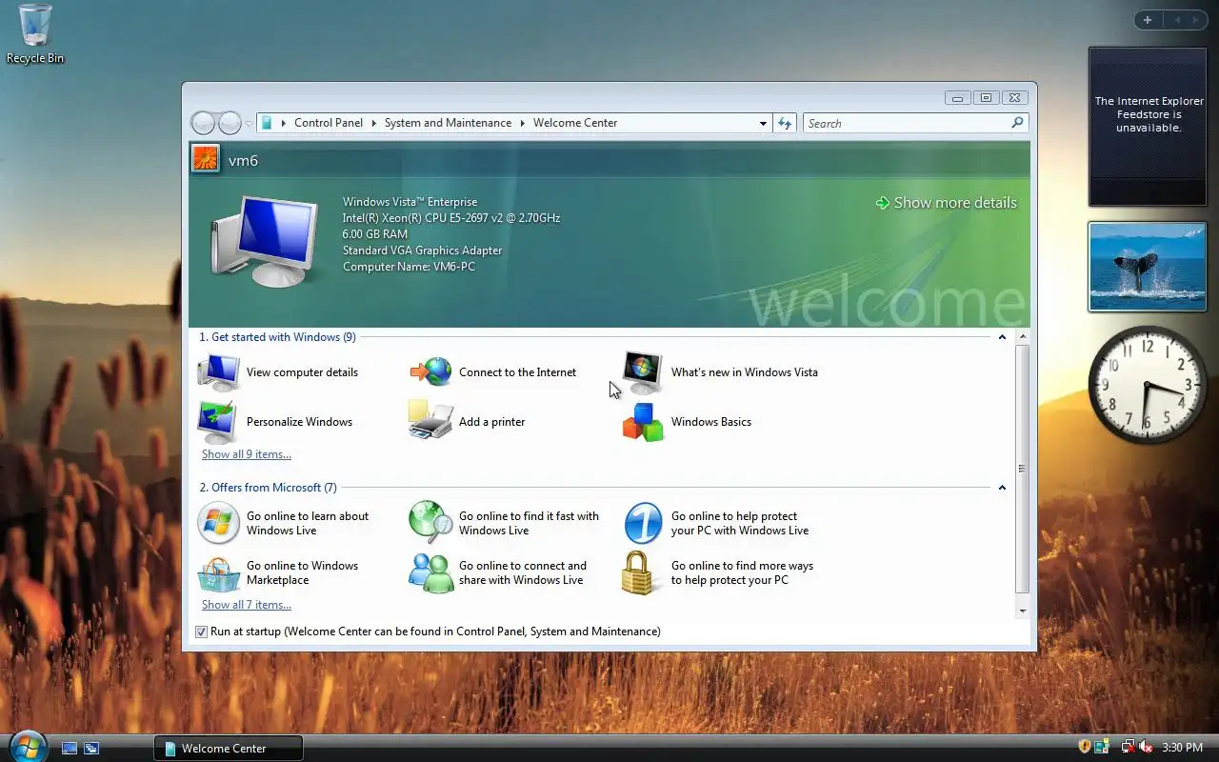Select the help protect your PC Windows Live icon
The image size is (1219, 762).
(x=643, y=523)
